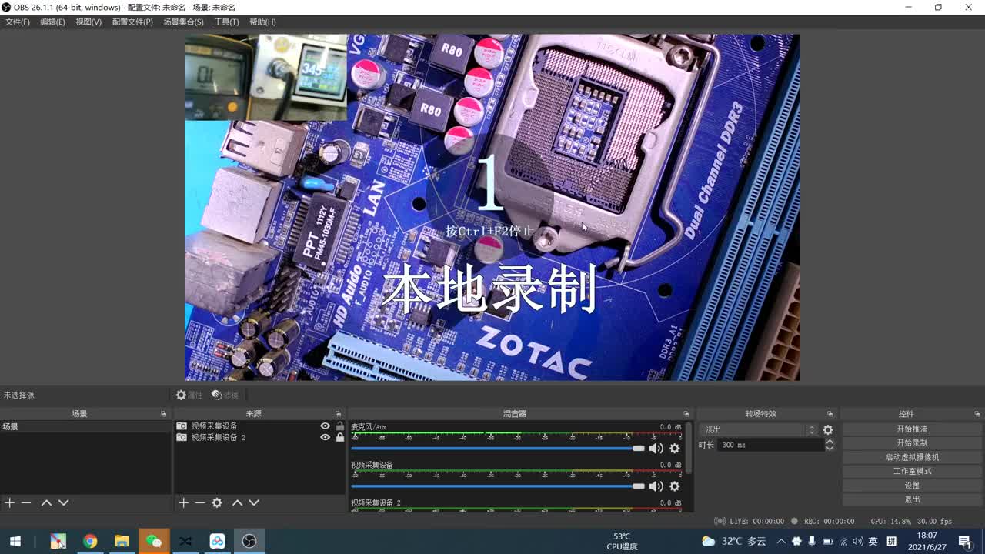The image size is (985, 554).
Task: Undock the 控件 panel
Action: tap(977, 414)
